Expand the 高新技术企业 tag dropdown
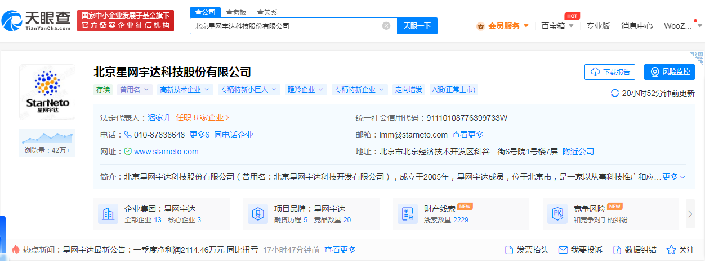Viewport: 705px width, 261px height. click(185, 90)
